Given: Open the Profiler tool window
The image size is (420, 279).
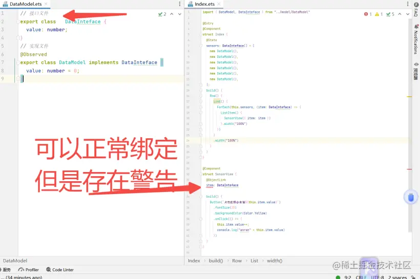Looking at the screenshot, I should pyautogui.click(x=28, y=270).
